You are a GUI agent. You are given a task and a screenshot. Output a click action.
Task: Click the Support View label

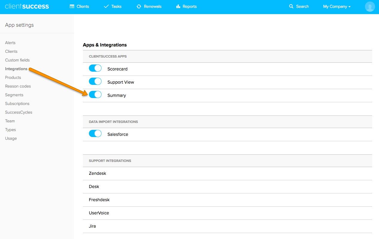coord(121,82)
